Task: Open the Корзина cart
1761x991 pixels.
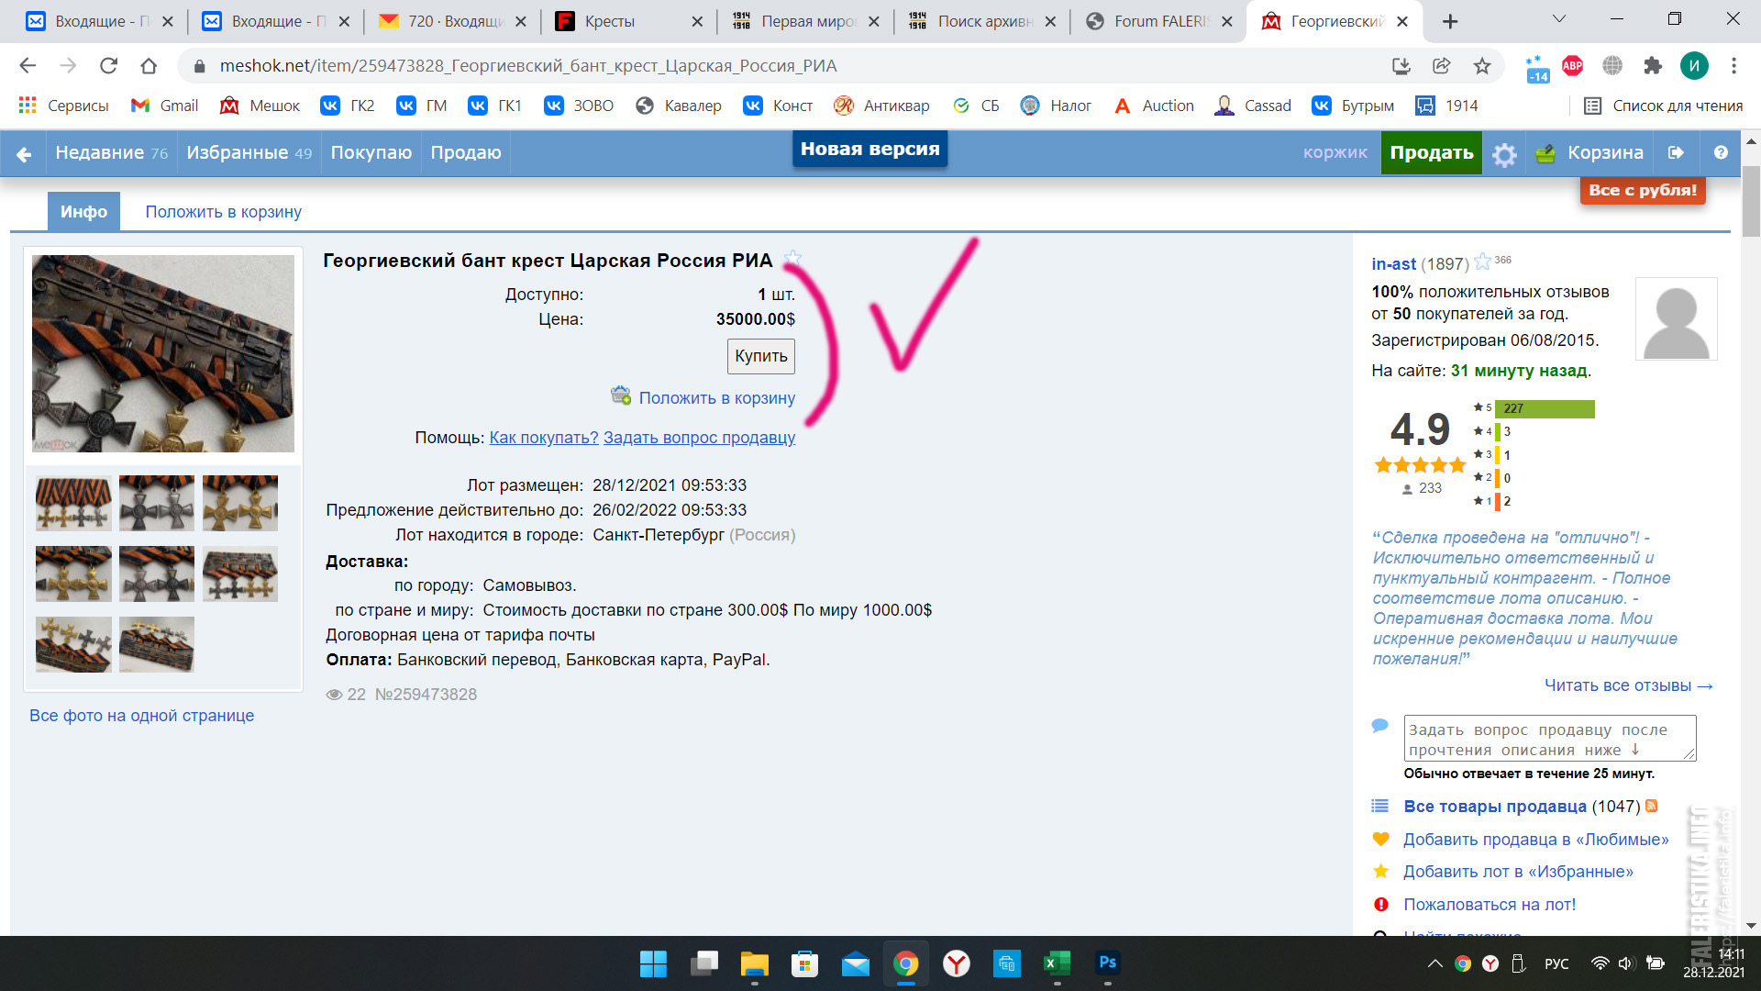Action: (x=1589, y=153)
